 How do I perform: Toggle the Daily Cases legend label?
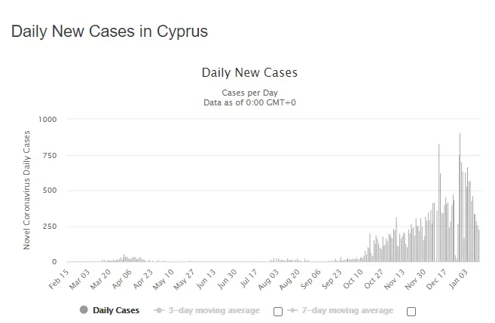point(116,310)
